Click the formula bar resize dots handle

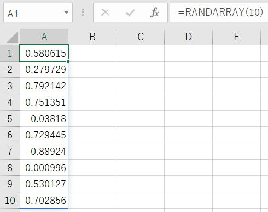(83, 13)
